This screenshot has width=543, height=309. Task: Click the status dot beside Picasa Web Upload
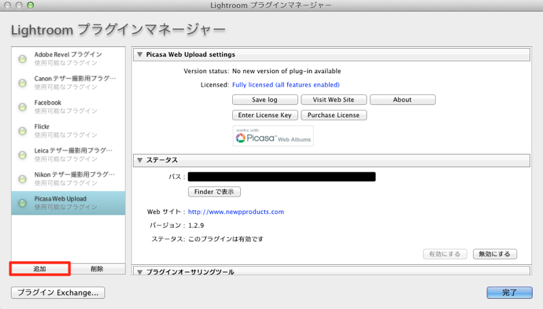coord(22,203)
